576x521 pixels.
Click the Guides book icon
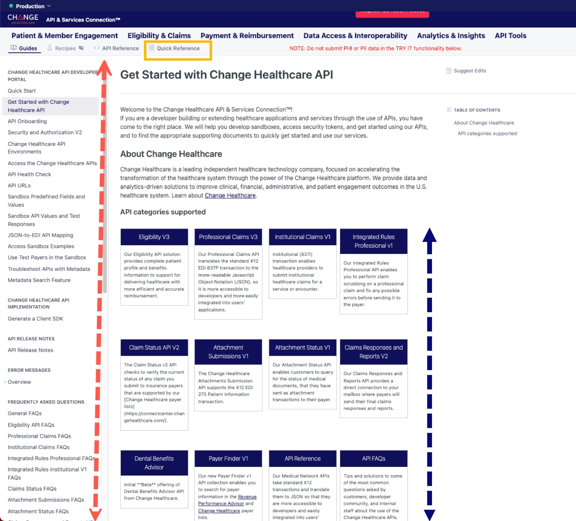pos(14,48)
